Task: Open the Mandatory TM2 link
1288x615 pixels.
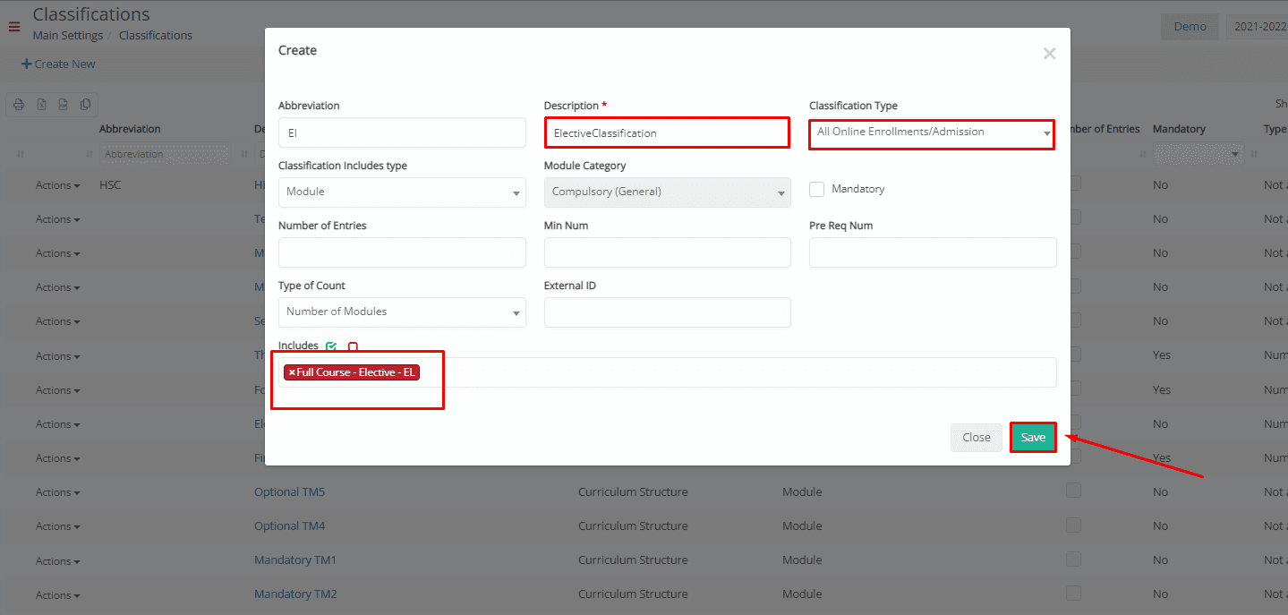Action: [x=295, y=594]
